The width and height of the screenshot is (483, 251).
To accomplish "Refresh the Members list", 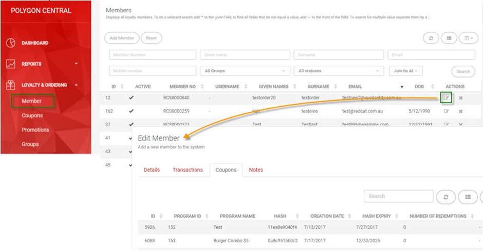I will tap(431, 38).
